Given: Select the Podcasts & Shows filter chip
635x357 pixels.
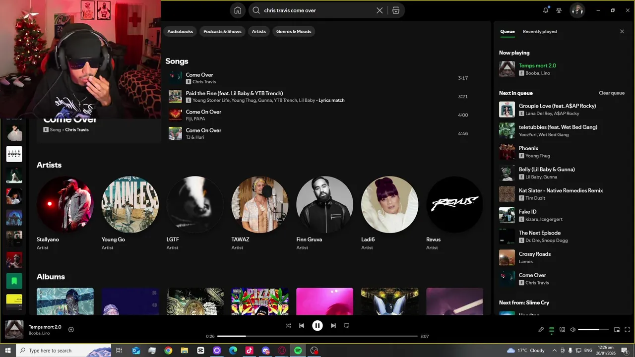Looking at the screenshot, I should pyautogui.click(x=222, y=31).
